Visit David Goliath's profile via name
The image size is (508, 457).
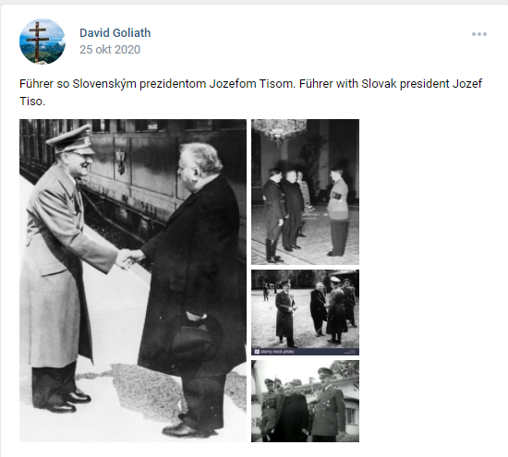pos(115,32)
